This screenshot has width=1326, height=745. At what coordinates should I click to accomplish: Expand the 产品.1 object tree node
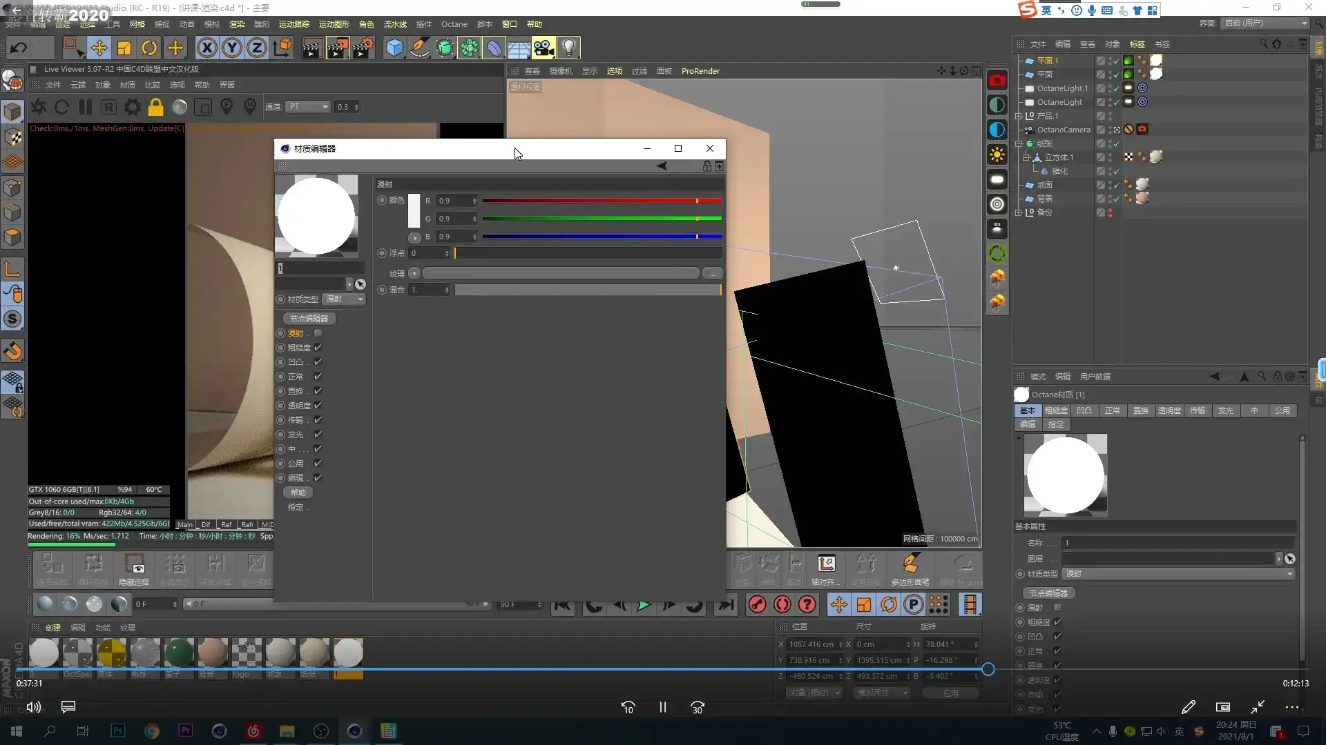[x=1019, y=116]
